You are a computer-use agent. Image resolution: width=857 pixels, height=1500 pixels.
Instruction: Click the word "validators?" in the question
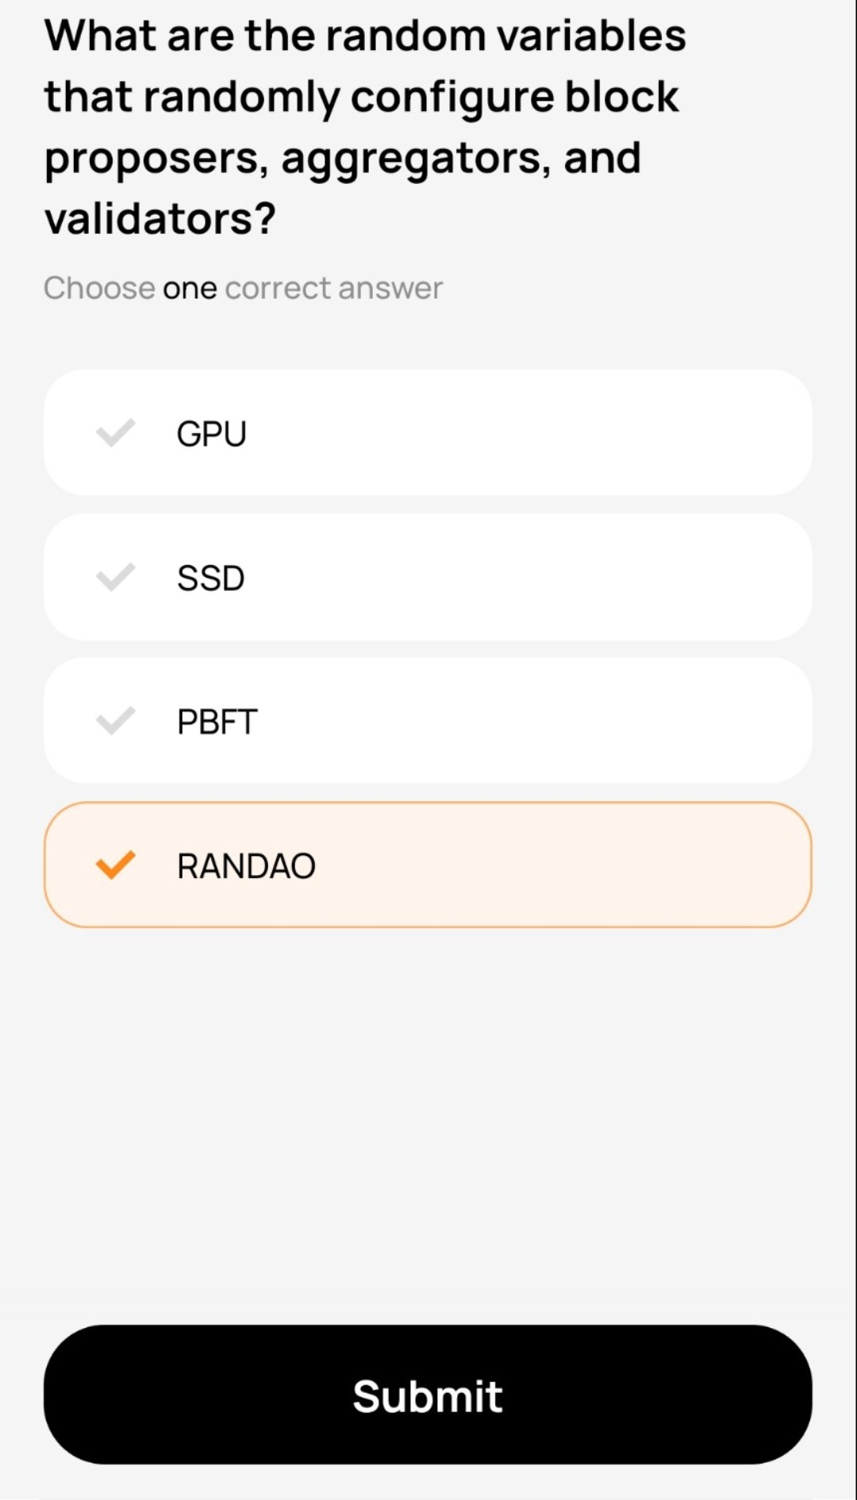click(160, 219)
